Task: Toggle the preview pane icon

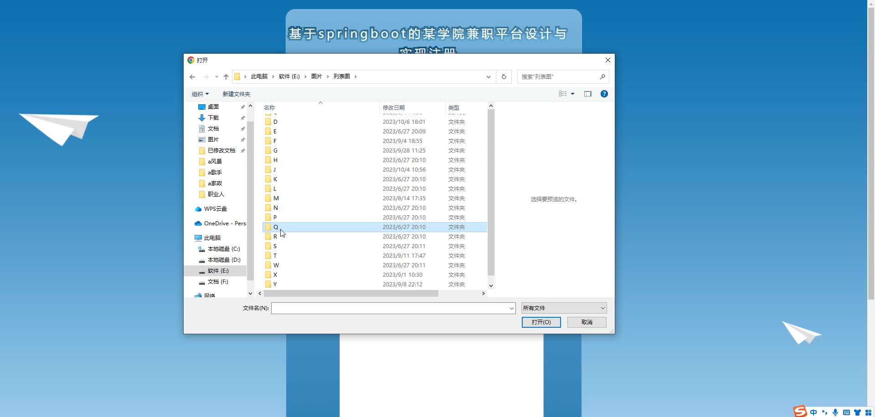Action: pyautogui.click(x=588, y=94)
